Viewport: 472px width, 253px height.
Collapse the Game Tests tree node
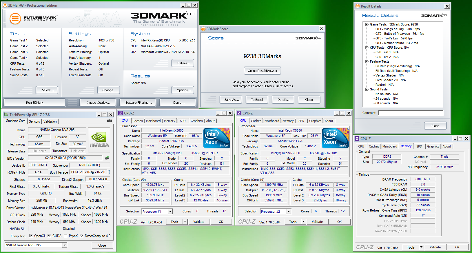(x=367, y=24)
